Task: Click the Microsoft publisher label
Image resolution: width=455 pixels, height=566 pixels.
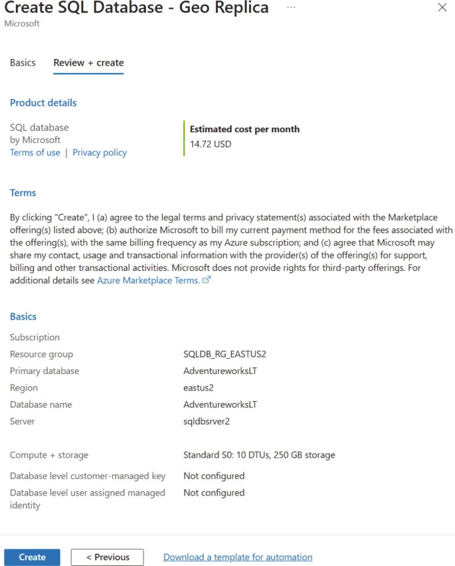Action: click(35, 140)
